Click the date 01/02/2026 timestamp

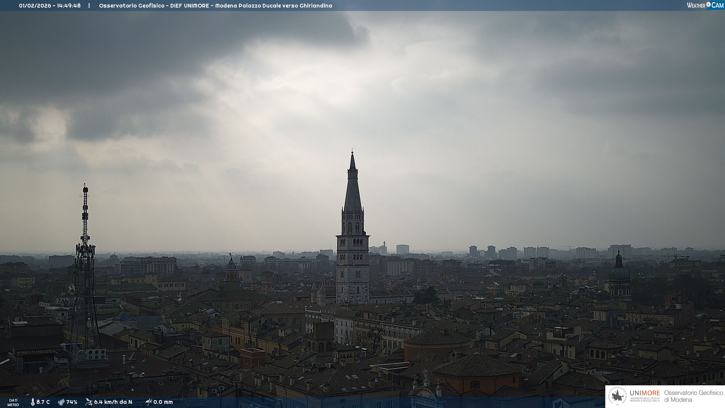point(35,6)
